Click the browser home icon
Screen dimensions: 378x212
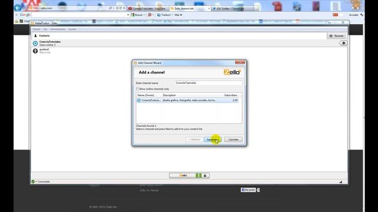click(x=353, y=8)
